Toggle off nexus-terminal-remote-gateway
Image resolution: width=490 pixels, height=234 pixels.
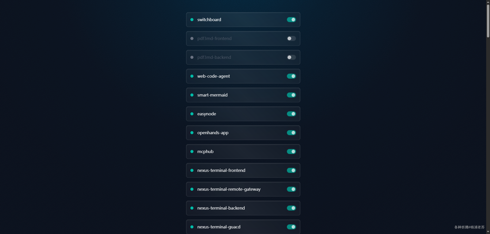(x=291, y=189)
